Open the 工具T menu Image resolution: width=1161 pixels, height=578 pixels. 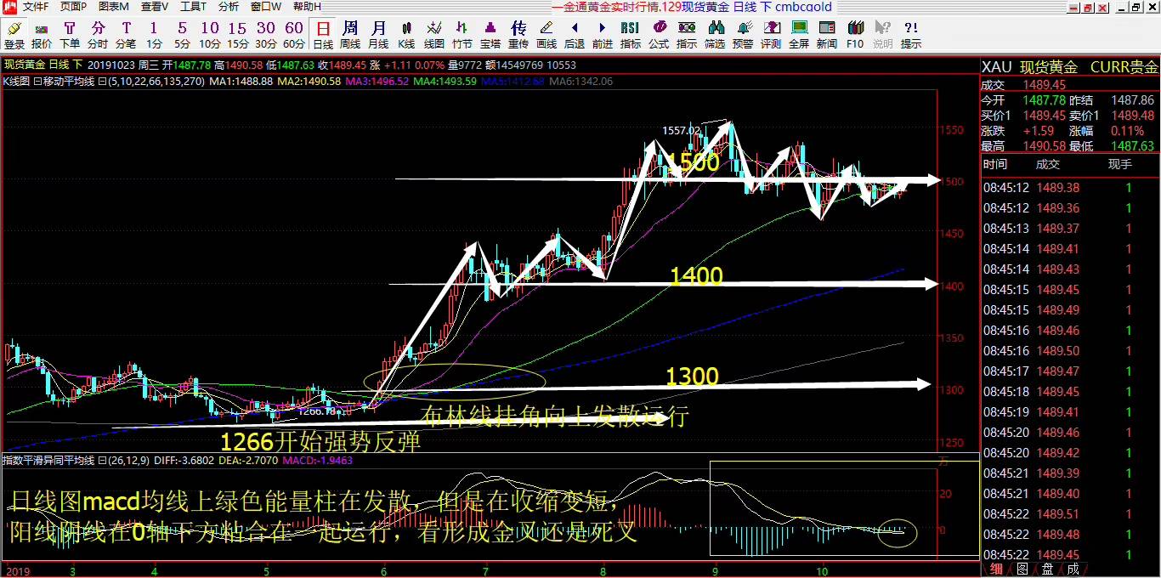(x=194, y=7)
